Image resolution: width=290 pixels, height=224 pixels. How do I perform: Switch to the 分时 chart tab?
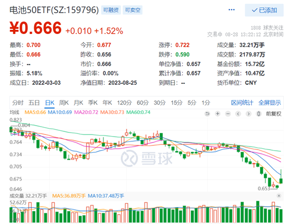pos(18,103)
